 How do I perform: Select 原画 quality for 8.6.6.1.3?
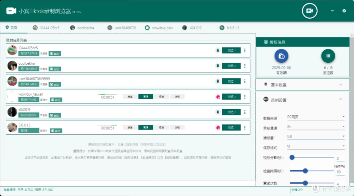coord(130,127)
